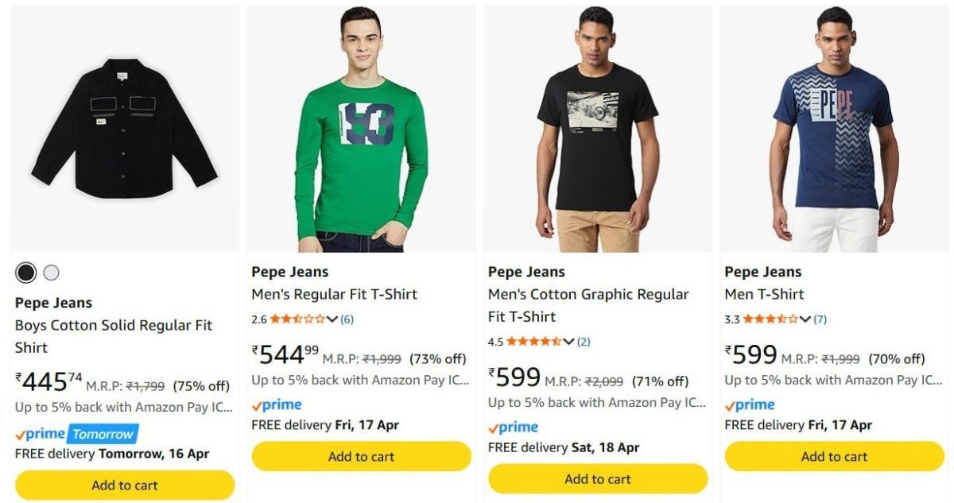Click the 3.3 star rating icons

(770, 319)
